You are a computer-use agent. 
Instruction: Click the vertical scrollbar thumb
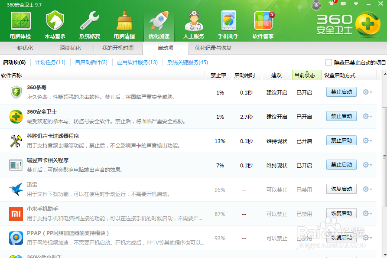(x=384, y=157)
